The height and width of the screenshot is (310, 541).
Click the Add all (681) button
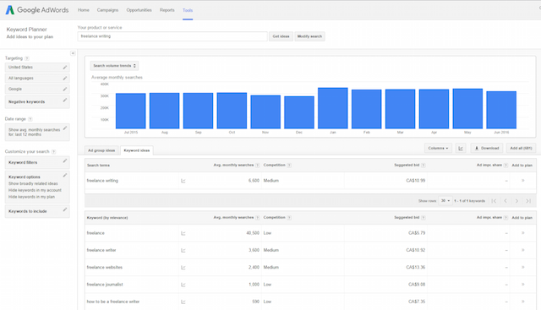pyautogui.click(x=521, y=149)
